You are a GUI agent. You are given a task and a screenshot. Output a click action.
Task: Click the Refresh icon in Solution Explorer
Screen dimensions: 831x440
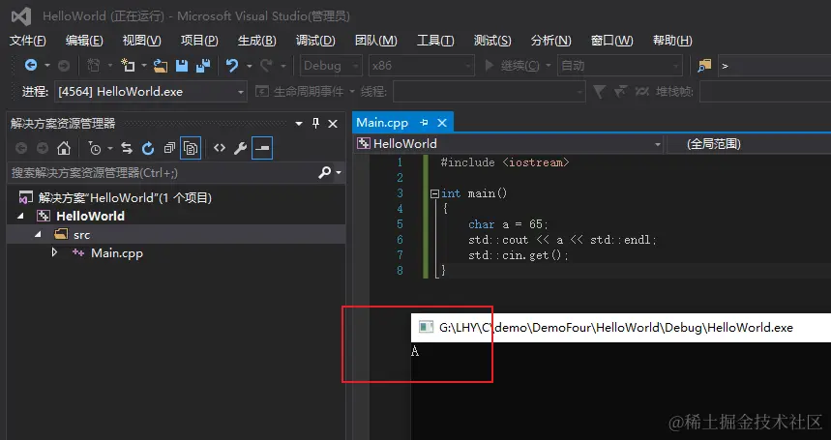(x=148, y=148)
